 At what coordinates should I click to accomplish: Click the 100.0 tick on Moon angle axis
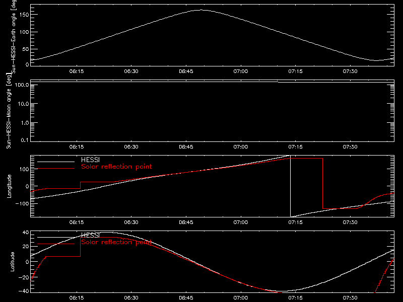22,85
